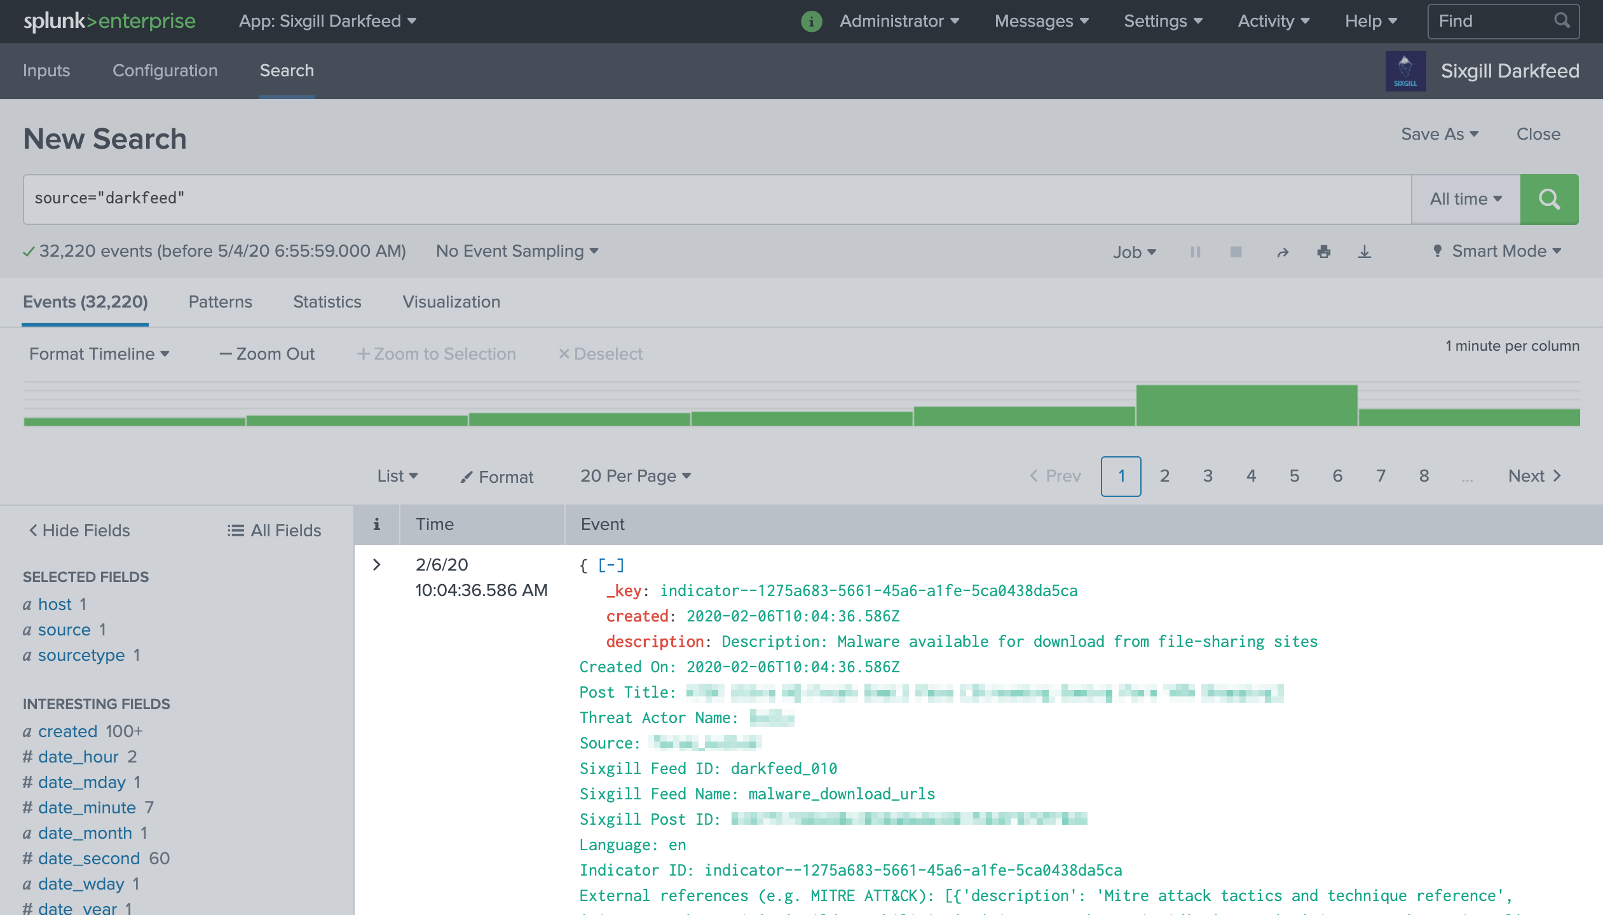Switch to the Statistics tab
The height and width of the screenshot is (915, 1603).
[x=327, y=302]
